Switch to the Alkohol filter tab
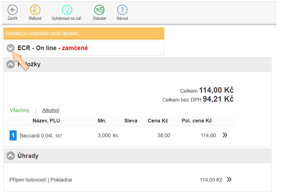Image resolution: width=293 pixels, height=196 pixels. point(50,110)
